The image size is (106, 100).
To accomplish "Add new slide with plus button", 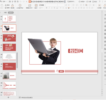I will coord(8,97).
